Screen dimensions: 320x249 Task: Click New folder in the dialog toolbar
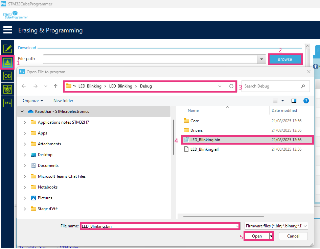tap(63, 100)
